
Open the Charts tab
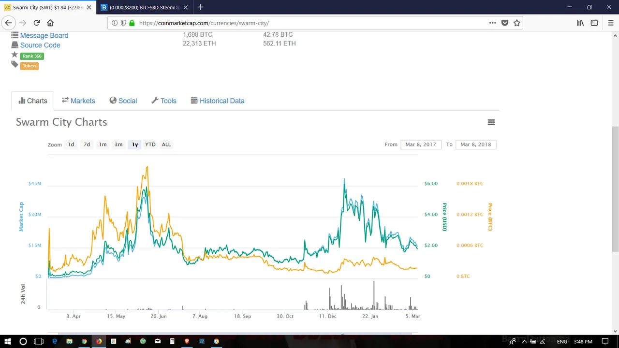coord(33,101)
